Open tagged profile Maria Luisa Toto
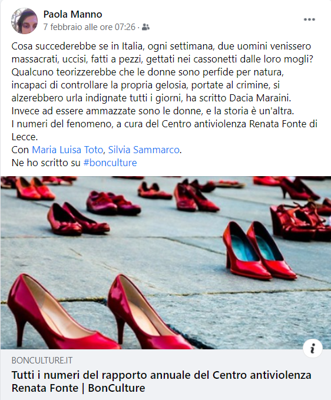331x400 pixels. click(x=67, y=150)
